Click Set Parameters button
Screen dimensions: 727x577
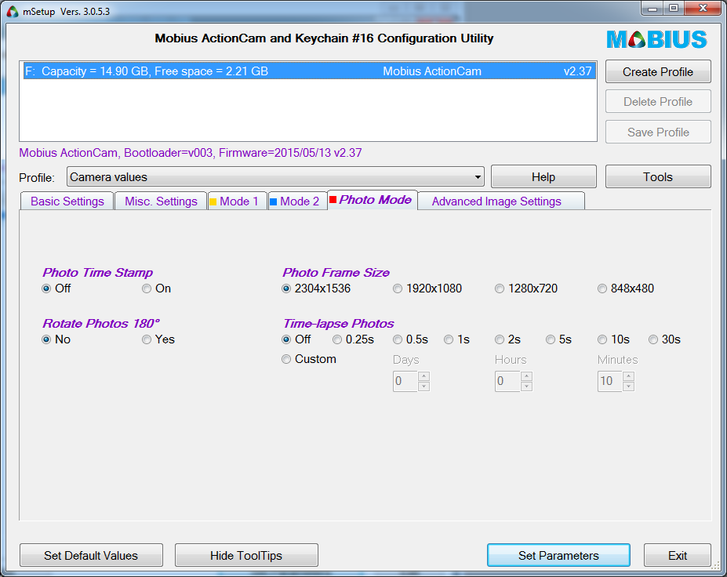[558, 555]
